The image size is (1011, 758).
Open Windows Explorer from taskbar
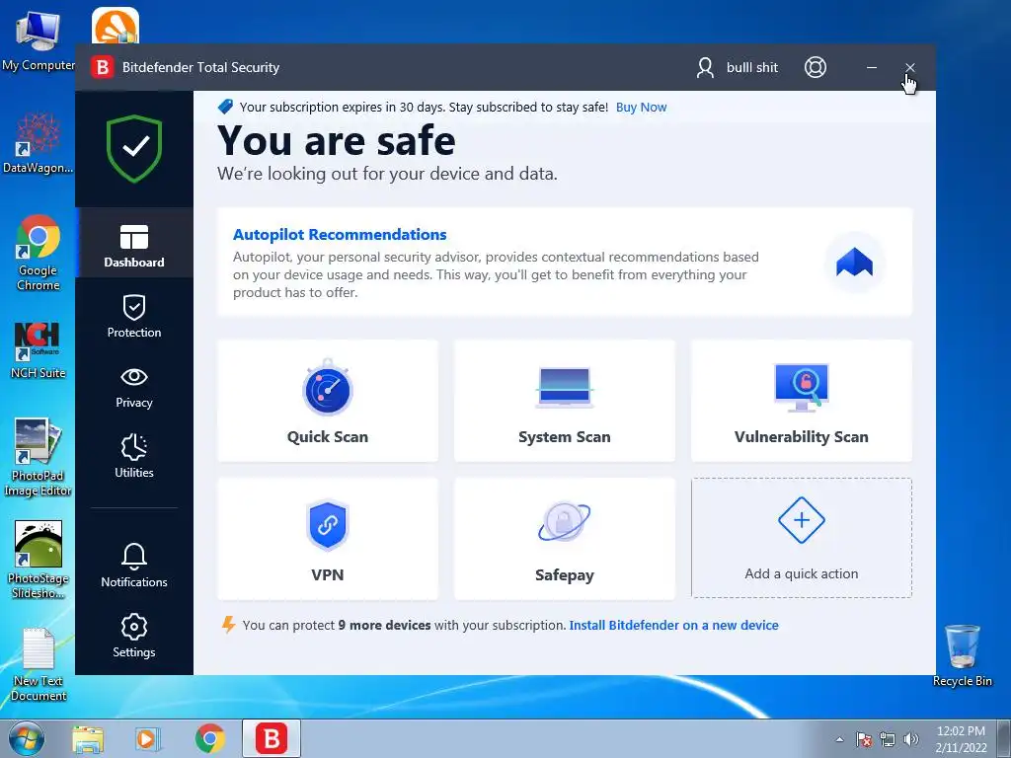click(88, 739)
